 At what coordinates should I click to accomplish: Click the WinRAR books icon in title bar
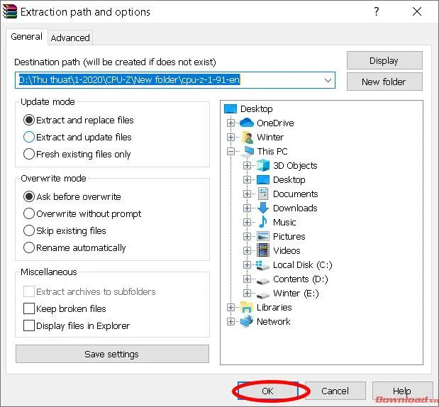pyautogui.click(x=10, y=12)
